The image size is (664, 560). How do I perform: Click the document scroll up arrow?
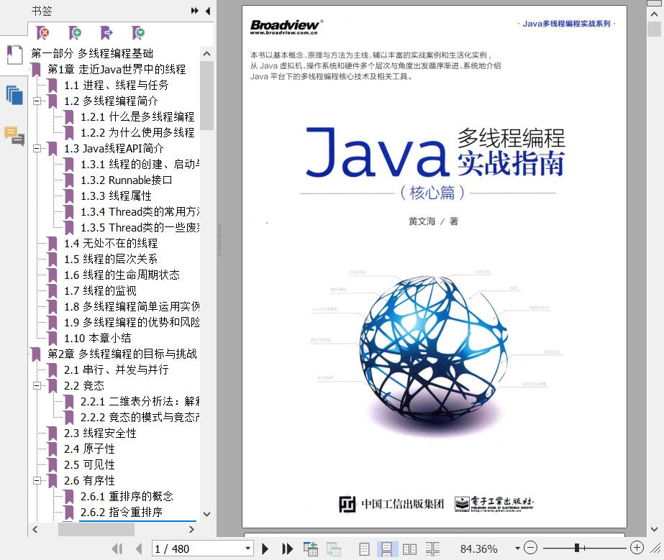654,14
